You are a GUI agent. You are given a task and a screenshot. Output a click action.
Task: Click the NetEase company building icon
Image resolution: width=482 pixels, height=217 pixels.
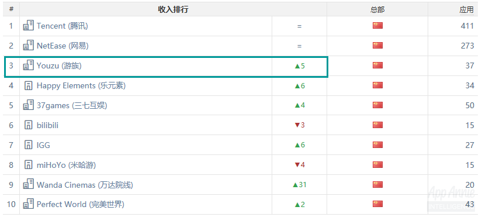click(x=28, y=46)
